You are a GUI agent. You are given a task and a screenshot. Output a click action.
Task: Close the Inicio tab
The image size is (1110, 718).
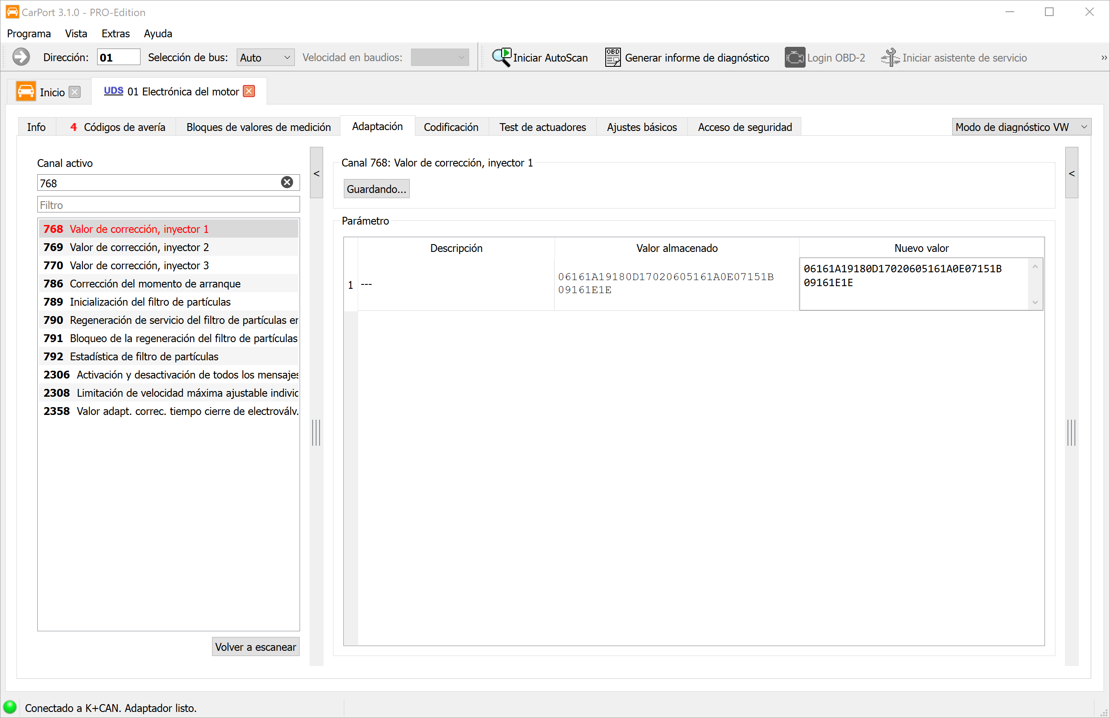[x=75, y=92]
